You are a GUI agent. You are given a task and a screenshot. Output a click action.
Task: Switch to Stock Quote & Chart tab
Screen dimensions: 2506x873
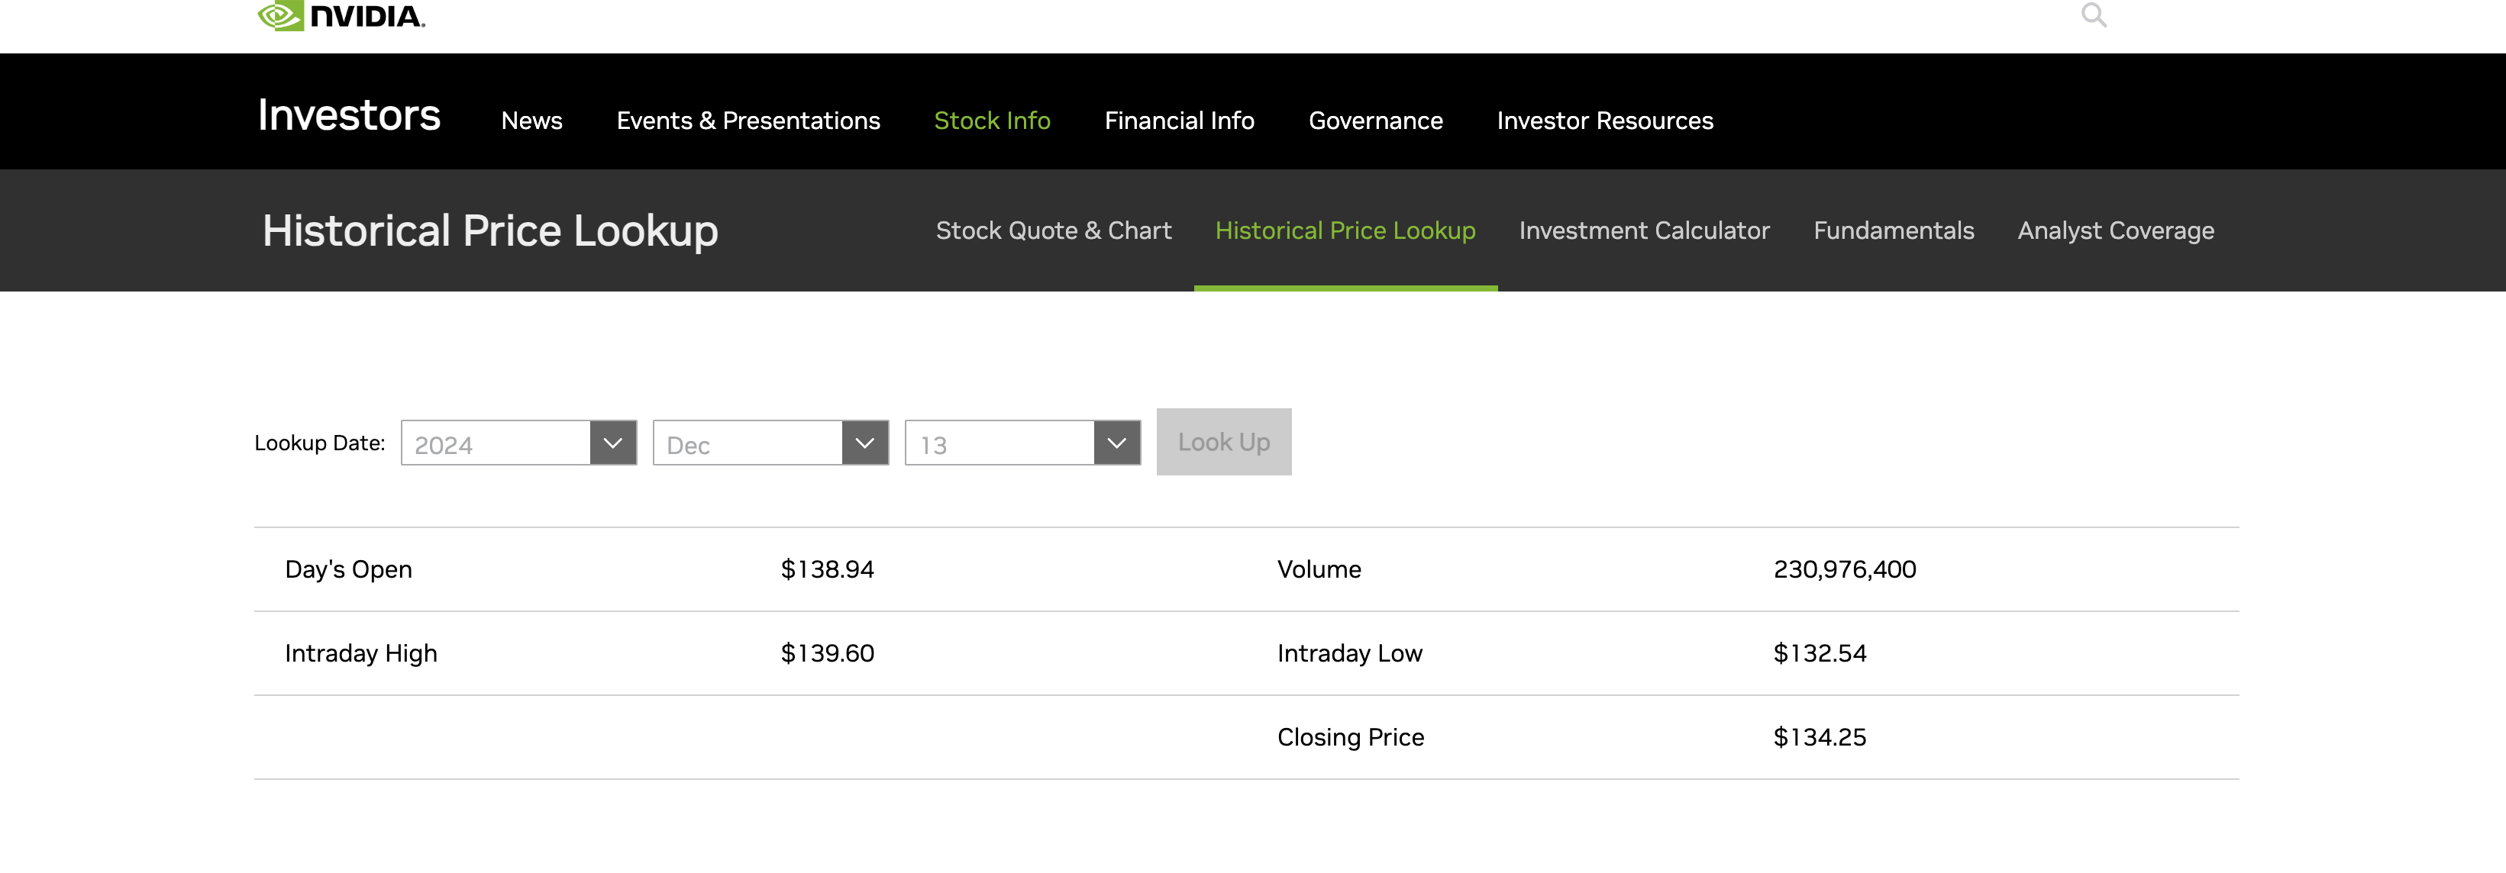click(1053, 230)
